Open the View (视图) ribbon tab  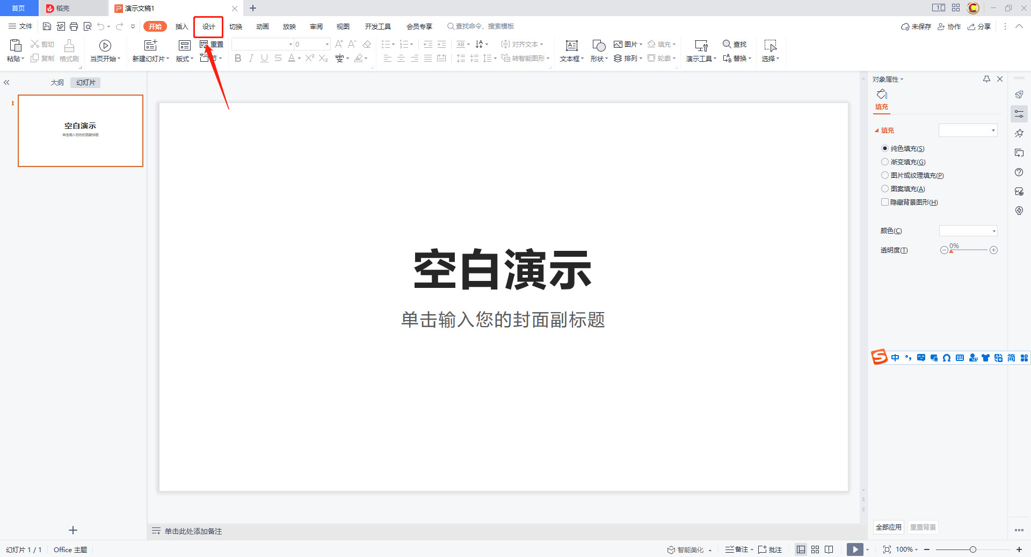coord(343,26)
